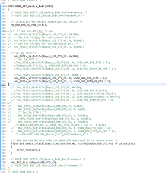Click the UX_SUCCESS constant on line 384
The width and height of the screenshot is (166, 174).
(126, 144)
